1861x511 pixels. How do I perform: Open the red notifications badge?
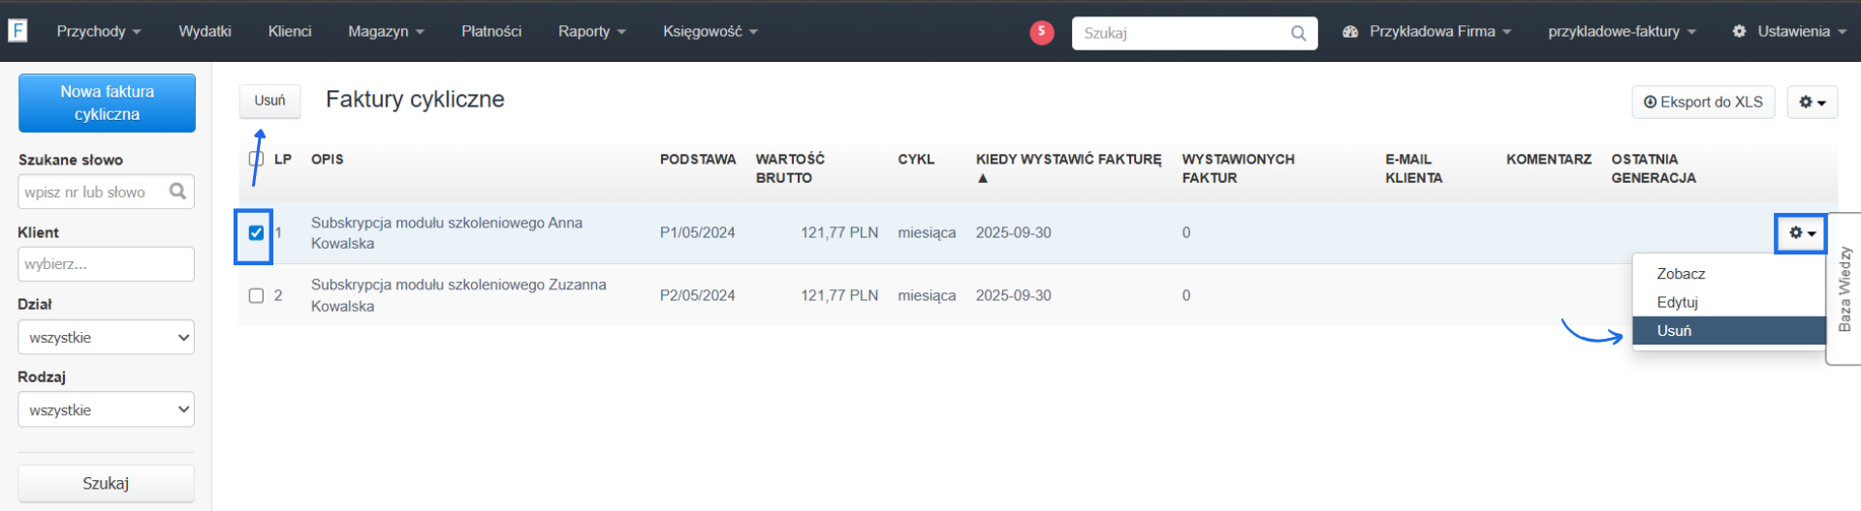tap(1041, 32)
